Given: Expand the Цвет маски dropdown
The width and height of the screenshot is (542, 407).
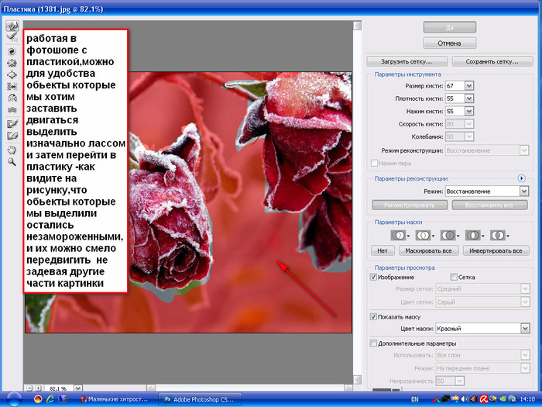Looking at the screenshot, I should point(524,329).
